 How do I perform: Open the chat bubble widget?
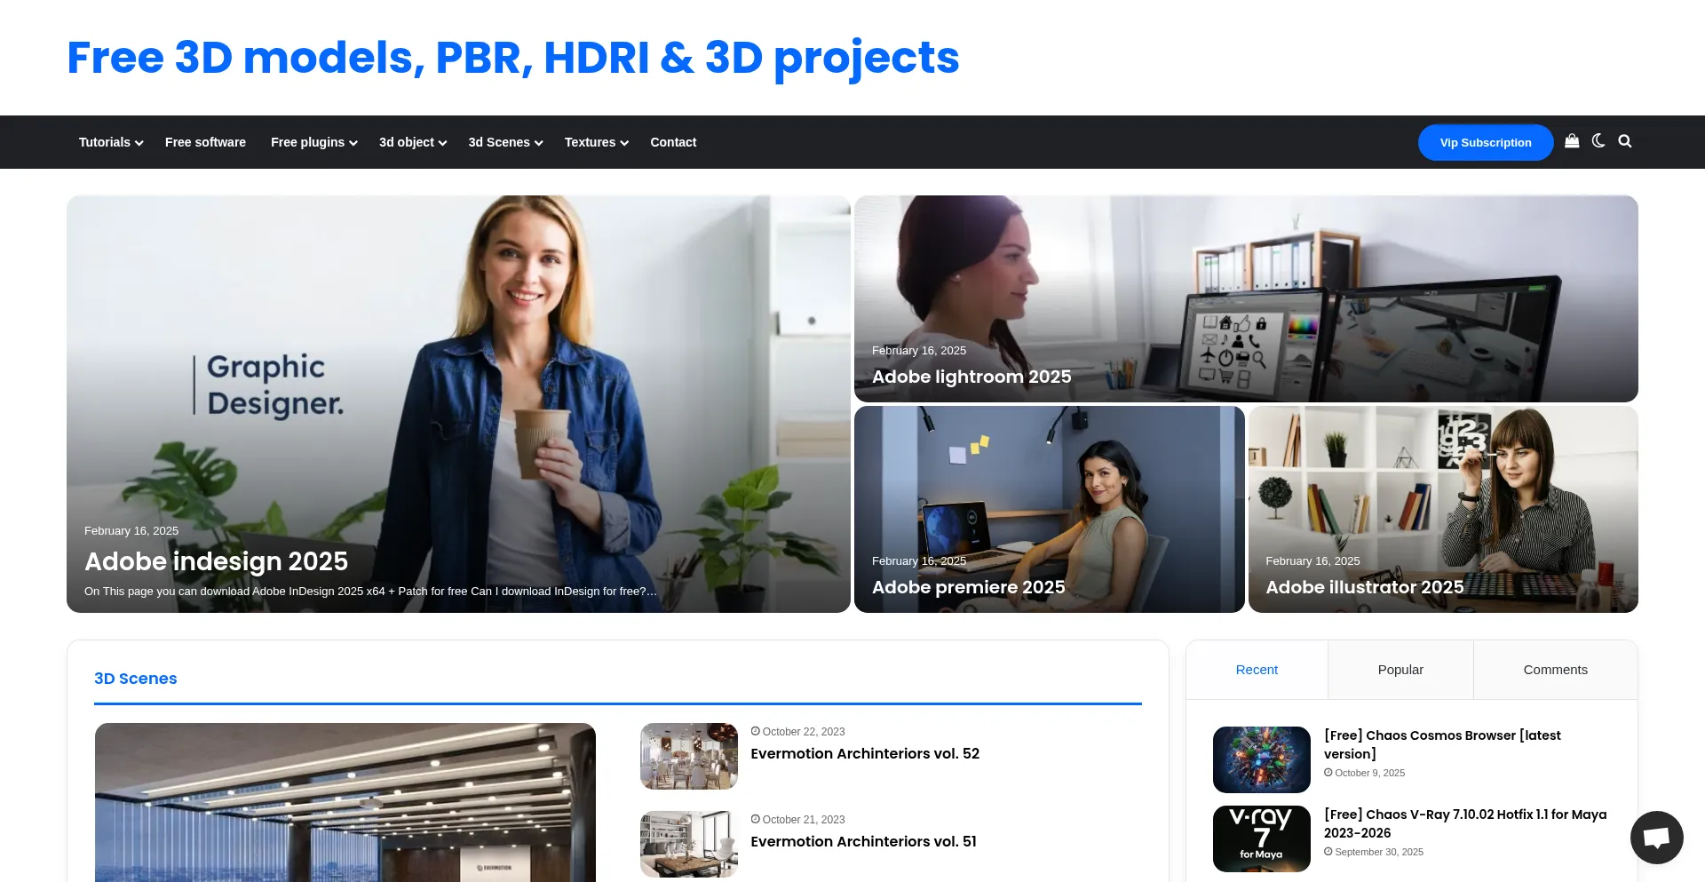point(1656,837)
